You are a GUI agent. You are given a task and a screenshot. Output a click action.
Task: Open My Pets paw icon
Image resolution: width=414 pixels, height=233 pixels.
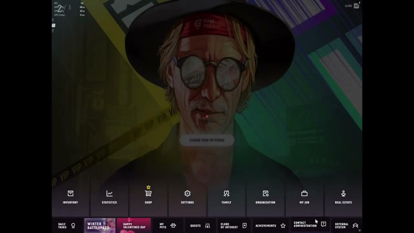point(173,226)
